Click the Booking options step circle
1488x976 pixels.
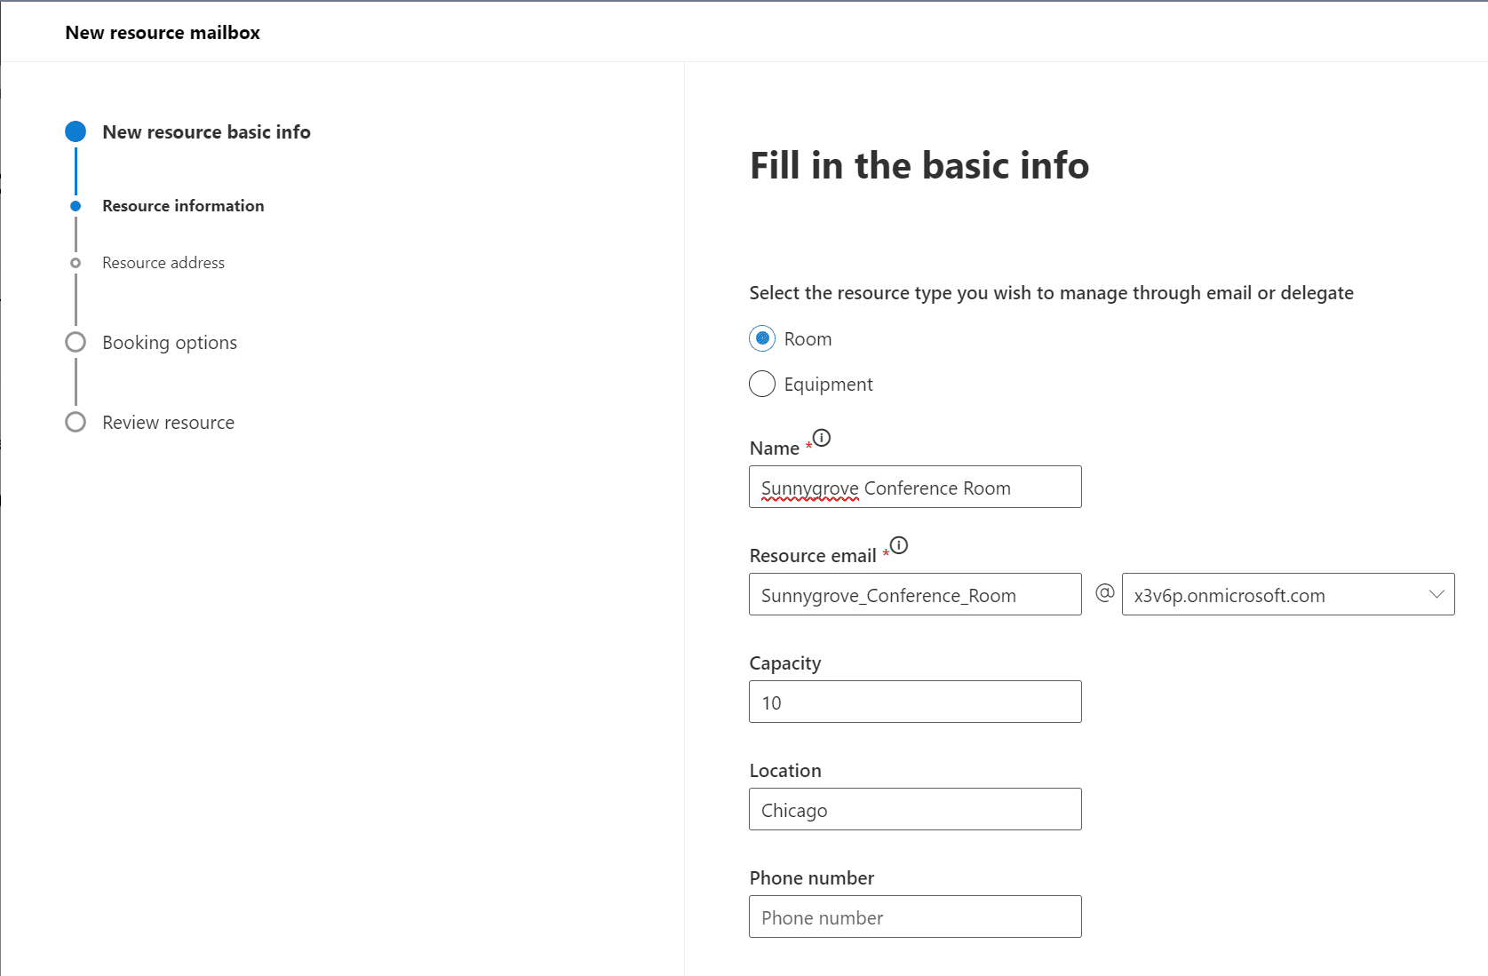point(76,341)
